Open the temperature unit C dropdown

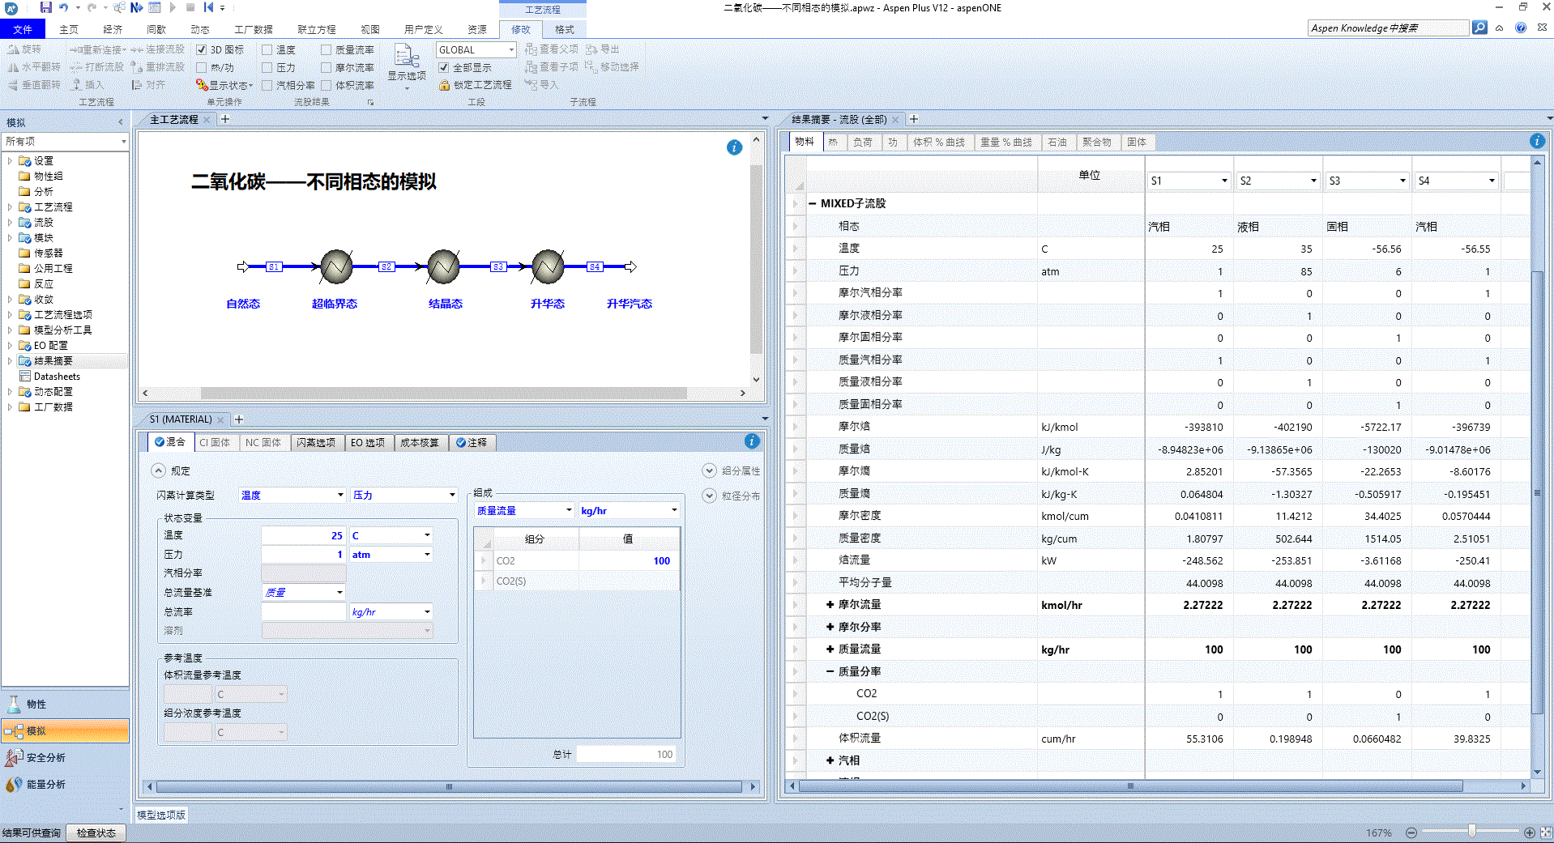[427, 535]
